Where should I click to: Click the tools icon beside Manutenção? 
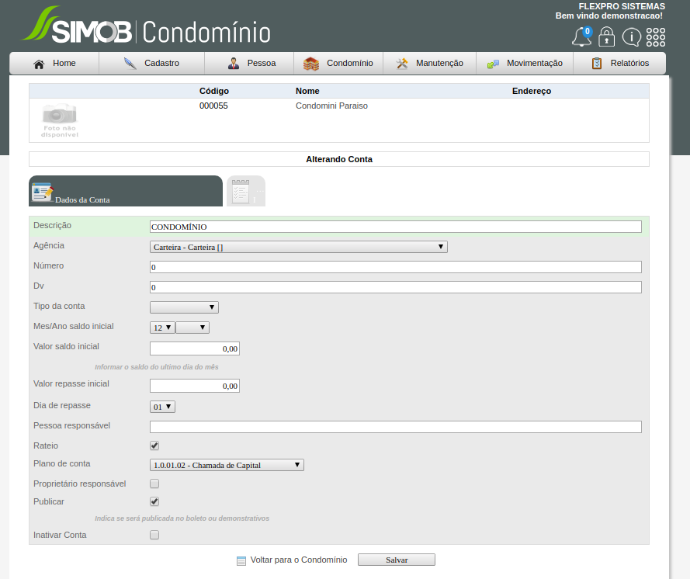pyautogui.click(x=402, y=64)
